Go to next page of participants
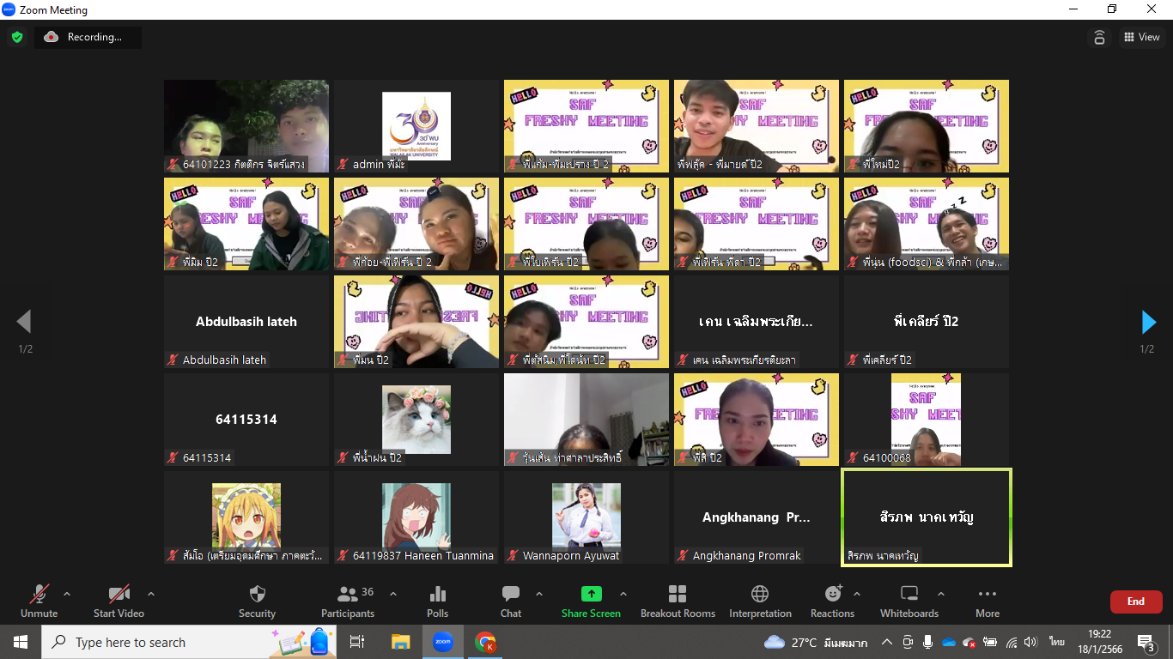The image size is (1173, 659). pos(1148,322)
